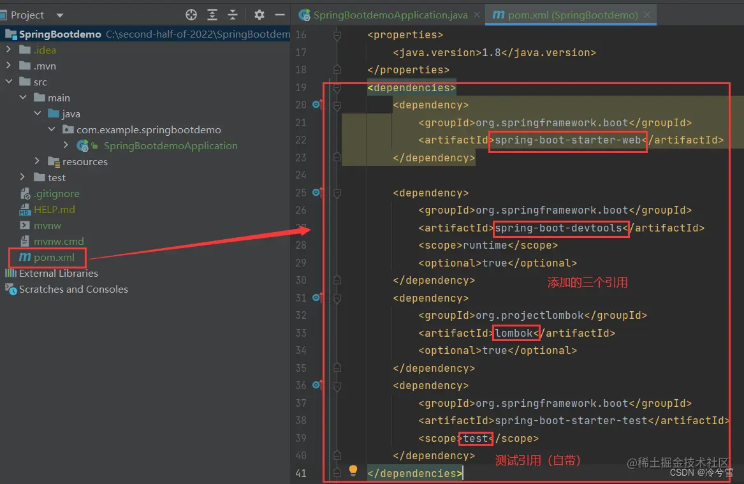The image size is (744, 484).
Task: Expand the resources folder
Action: point(37,161)
